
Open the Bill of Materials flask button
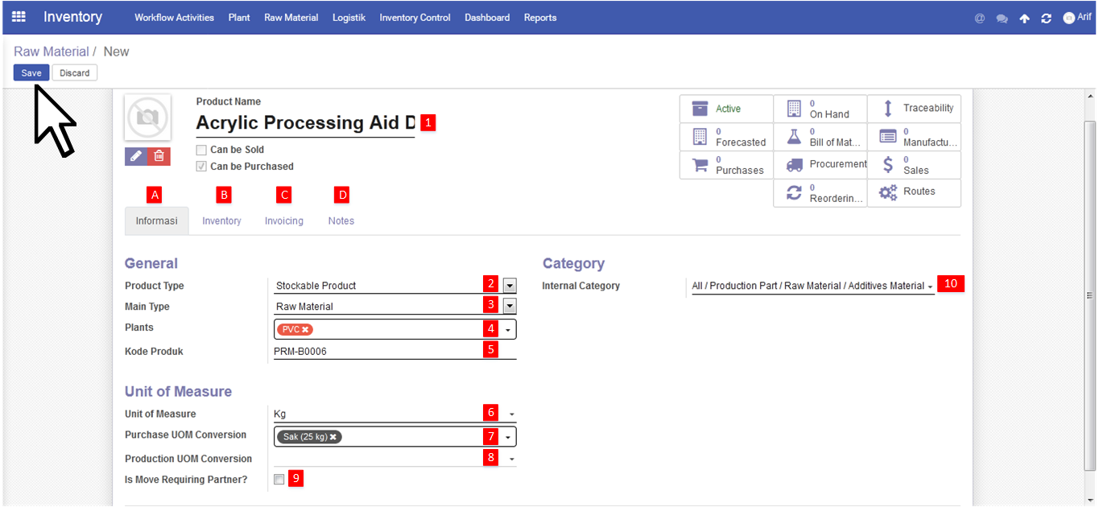(x=820, y=137)
